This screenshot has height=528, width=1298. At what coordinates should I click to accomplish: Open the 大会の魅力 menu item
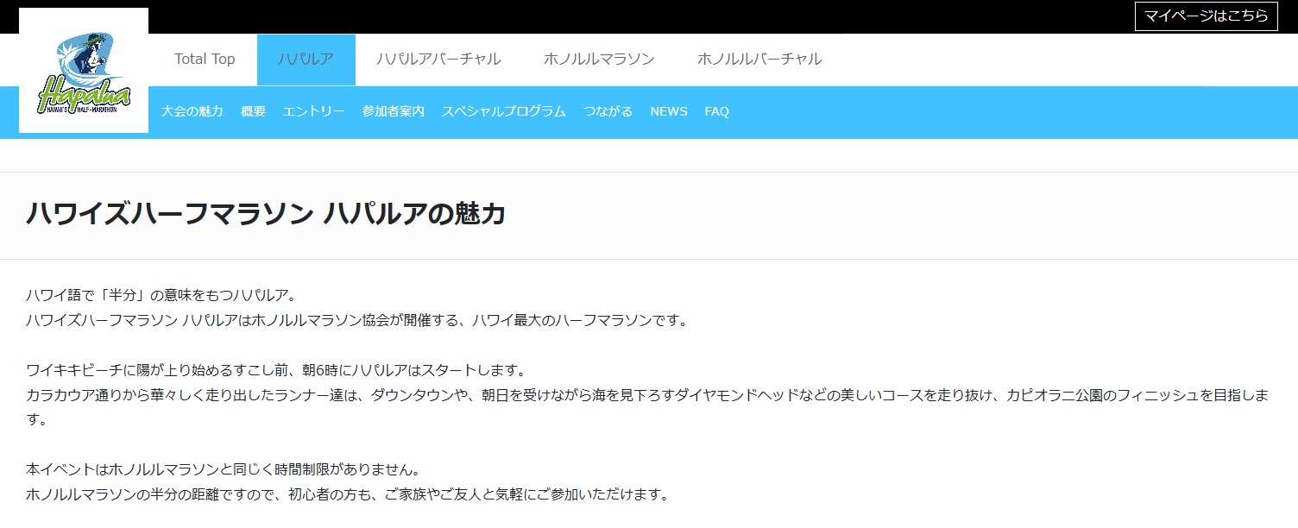tap(192, 111)
